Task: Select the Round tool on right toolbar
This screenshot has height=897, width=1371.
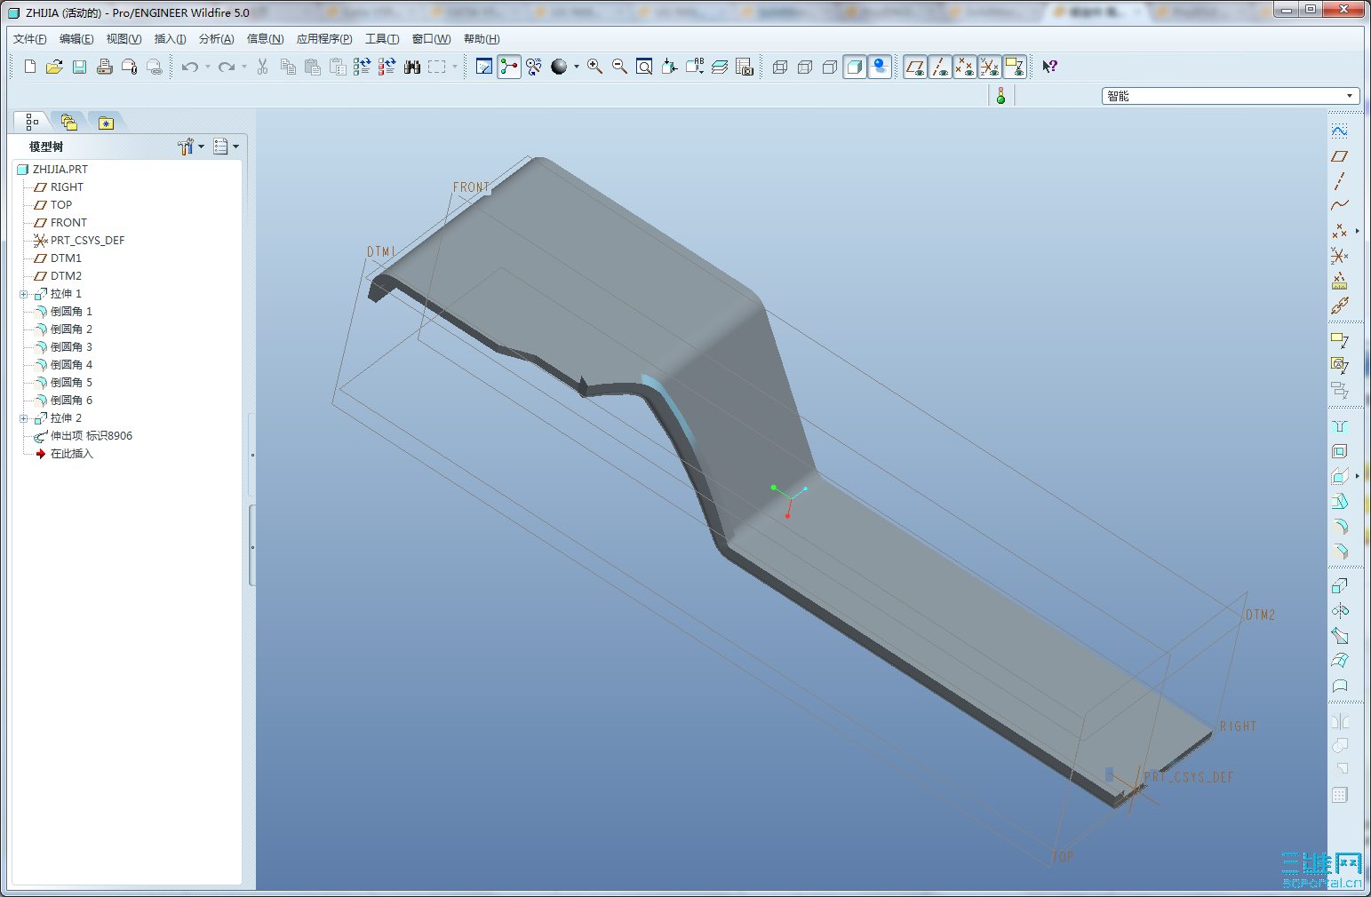Action: [1340, 526]
